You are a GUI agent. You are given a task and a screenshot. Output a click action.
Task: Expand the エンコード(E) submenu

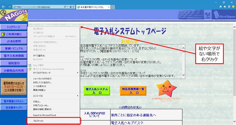point(54,96)
